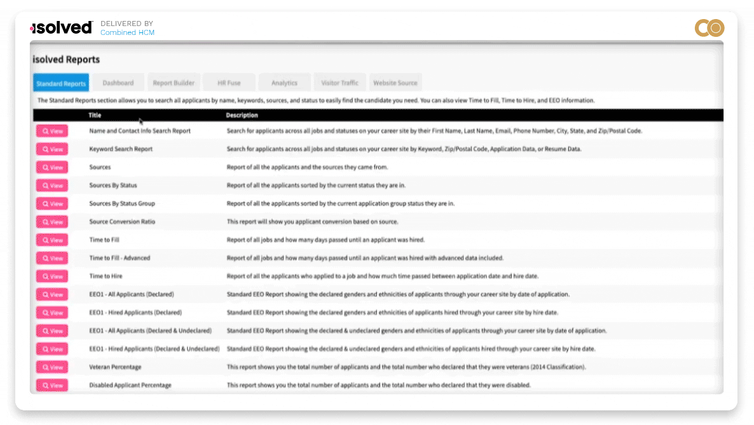
Task: View the Time to Hire report
Action: (x=52, y=276)
